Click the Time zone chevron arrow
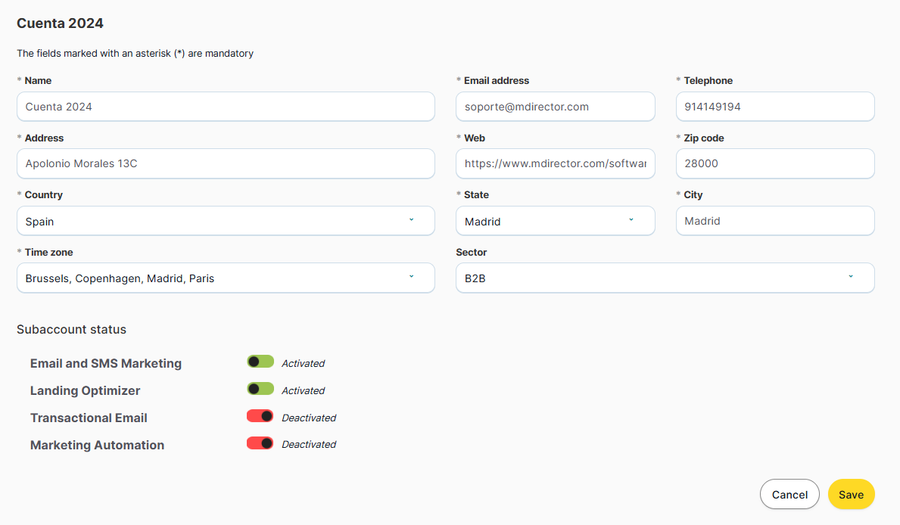The width and height of the screenshot is (900, 525). coord(411,277)
